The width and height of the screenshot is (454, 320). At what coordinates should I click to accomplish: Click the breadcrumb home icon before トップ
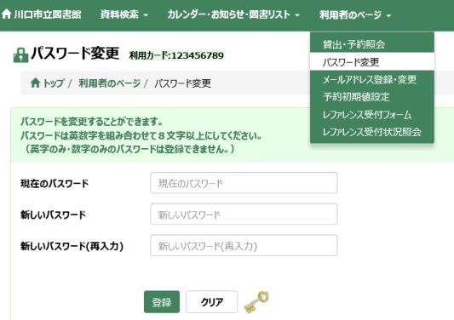click(35, 83)
